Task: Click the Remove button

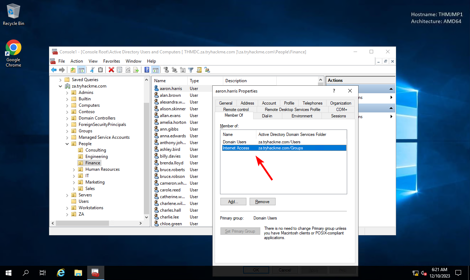Action: click(x=262, y=202)
